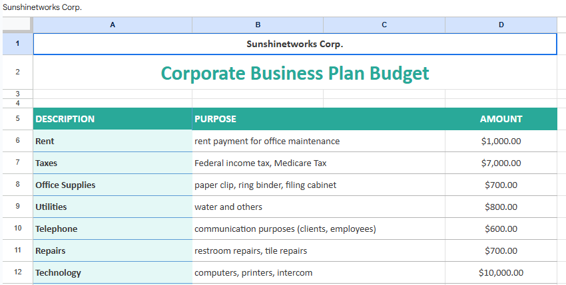
Task: Select row 5 header
Action: pyautogui.click(x=17, y=119)
